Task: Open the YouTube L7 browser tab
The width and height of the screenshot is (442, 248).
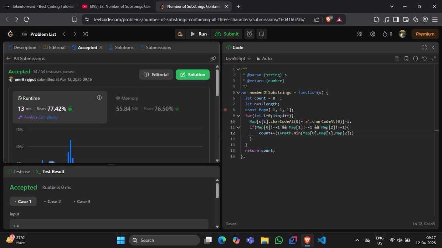Action: (116, 6)
